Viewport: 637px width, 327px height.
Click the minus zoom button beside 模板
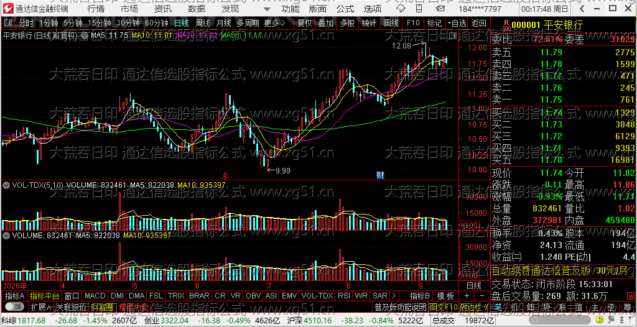point(481,296)
